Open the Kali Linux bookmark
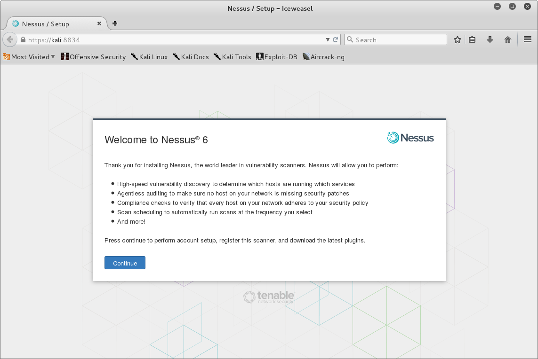 [149, 57]
